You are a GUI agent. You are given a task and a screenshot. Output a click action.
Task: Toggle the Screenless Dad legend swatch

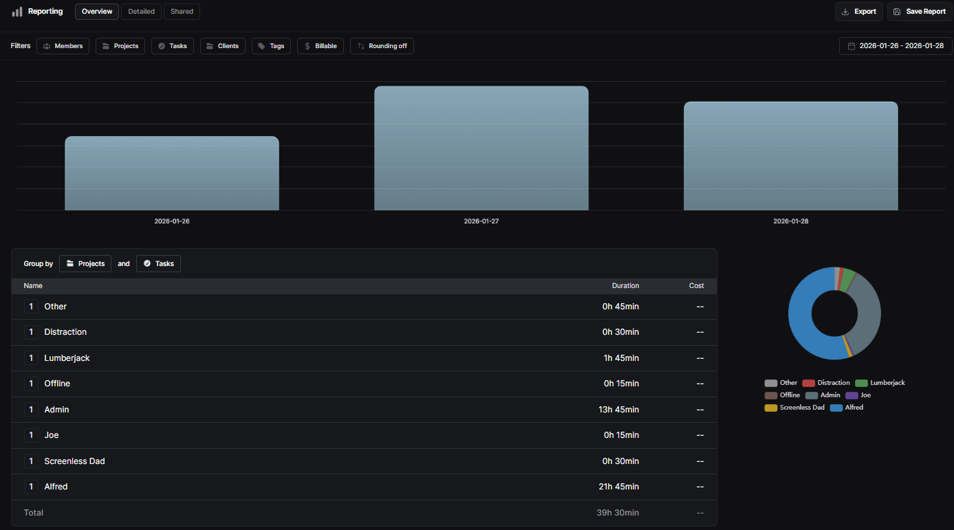point(771,408)
